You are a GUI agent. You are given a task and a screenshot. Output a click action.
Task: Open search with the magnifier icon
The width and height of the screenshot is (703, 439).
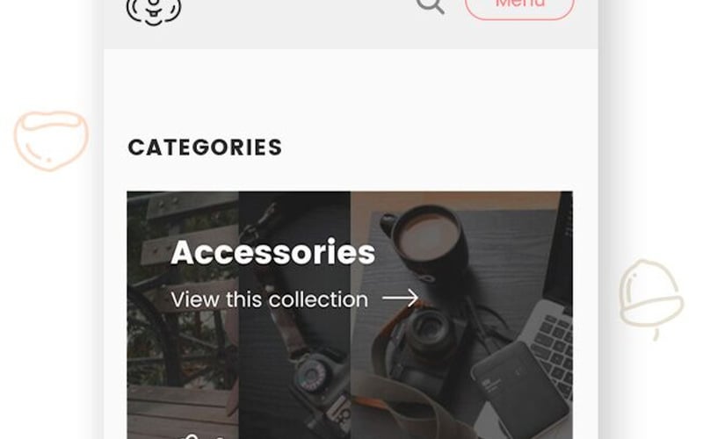431,6
